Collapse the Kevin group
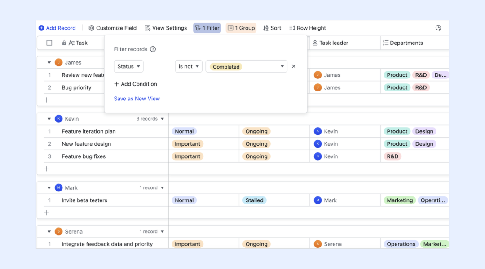This screenshot has width=485, height=269. tap(49, 119)
